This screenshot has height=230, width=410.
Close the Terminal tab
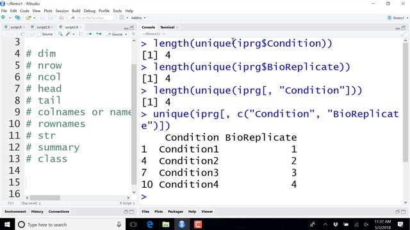point(177,27)
